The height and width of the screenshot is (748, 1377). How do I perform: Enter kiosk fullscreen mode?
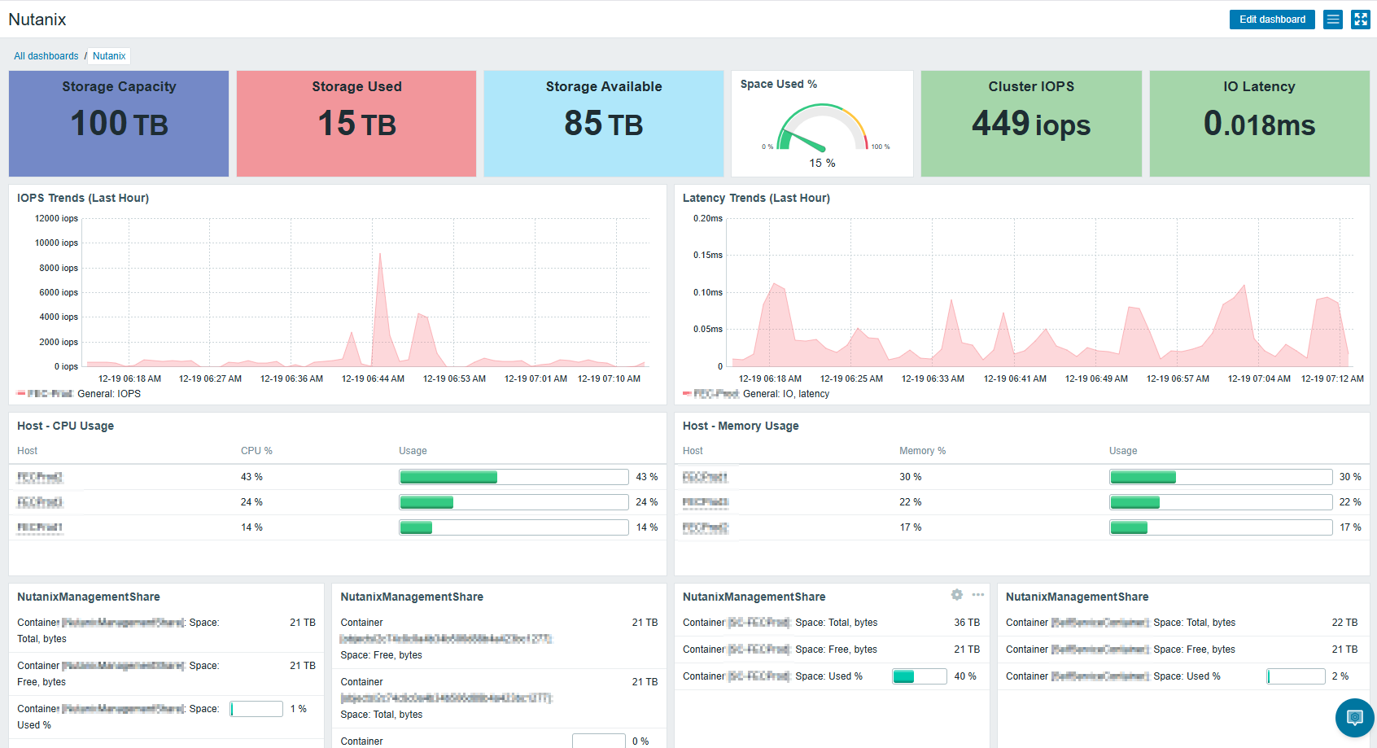1361,20
